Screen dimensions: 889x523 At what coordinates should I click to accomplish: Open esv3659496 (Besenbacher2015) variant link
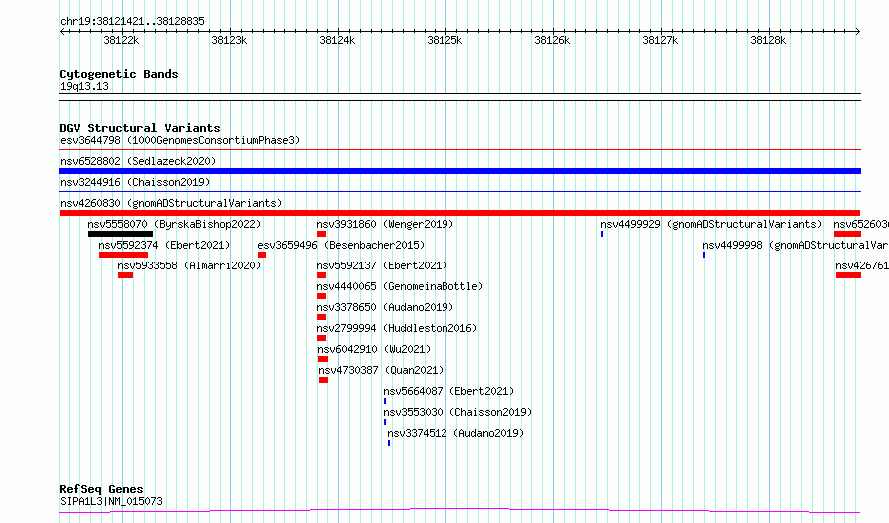click(x=341, y=245)
